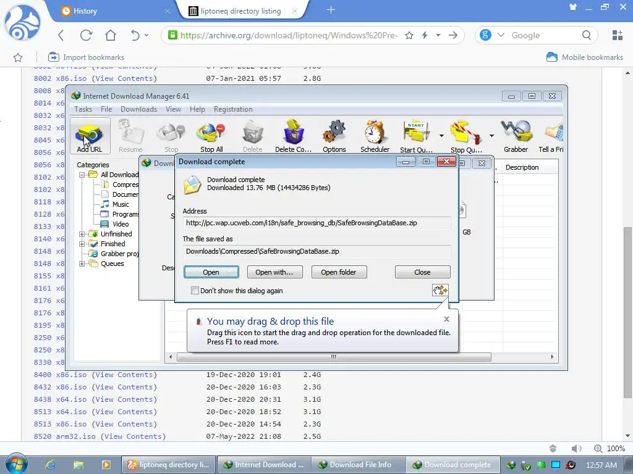
Task: Click the lightning speed mode icon
Action: tap(424, 35)
